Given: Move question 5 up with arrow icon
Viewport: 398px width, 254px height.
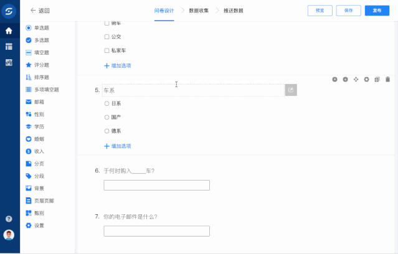Looking at the screenshot, I should (x=335, y=80).
